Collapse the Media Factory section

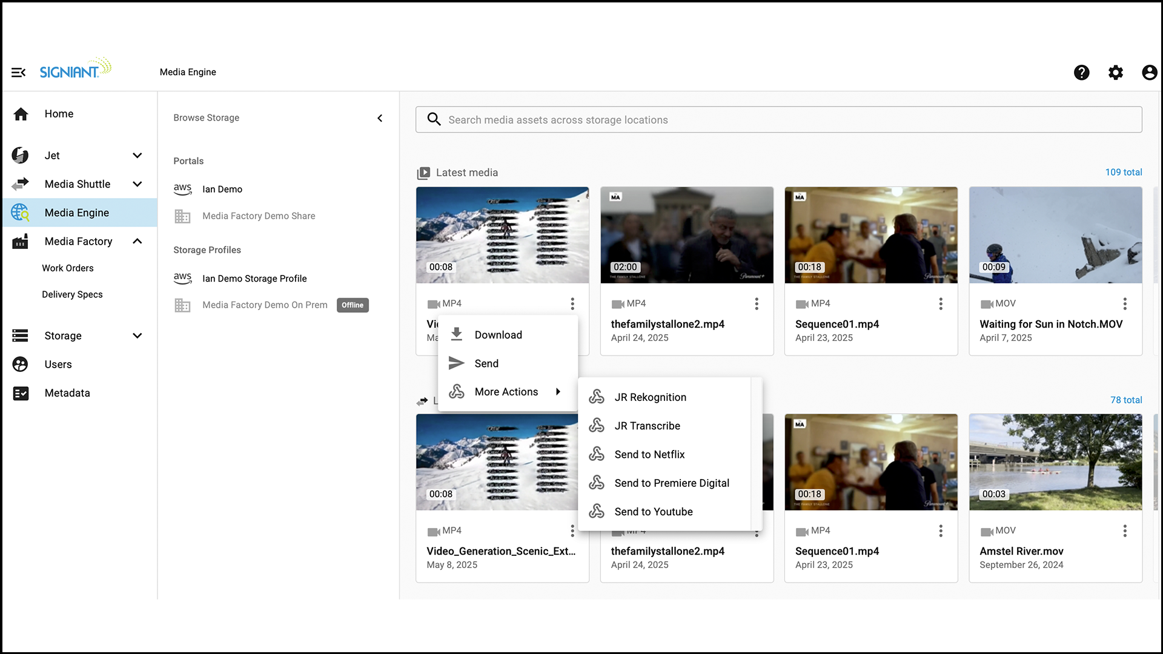138,241
